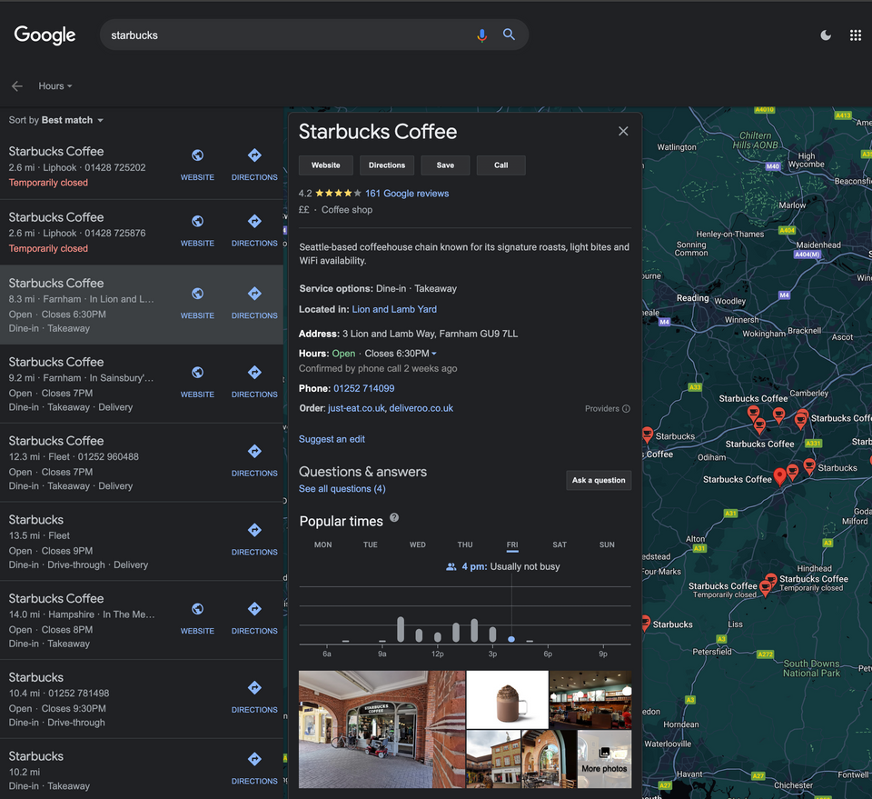Image resolution: width=872 pixels, height=799 pixels.
Task: Get directions to 01252 781498 Starbucks
Action: tap(254, 698)
